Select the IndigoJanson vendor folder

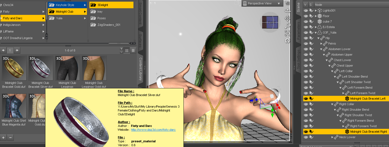(23, 25)
